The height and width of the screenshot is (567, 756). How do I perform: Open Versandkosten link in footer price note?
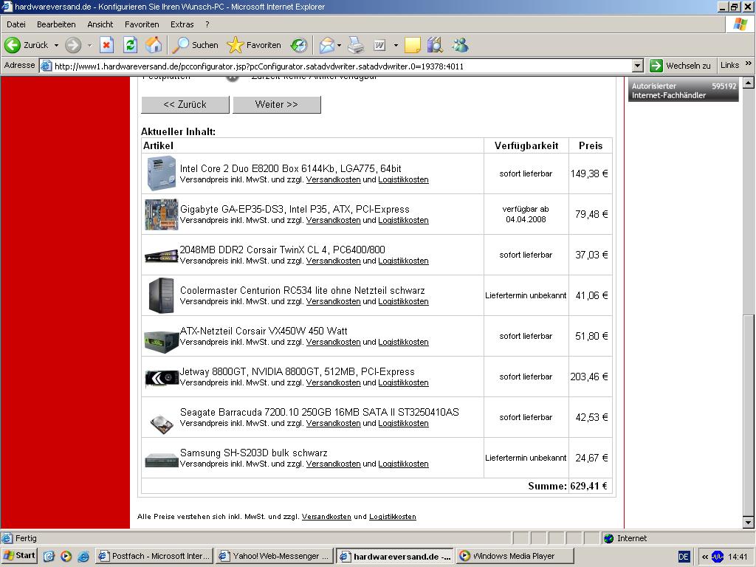point(326,516)
